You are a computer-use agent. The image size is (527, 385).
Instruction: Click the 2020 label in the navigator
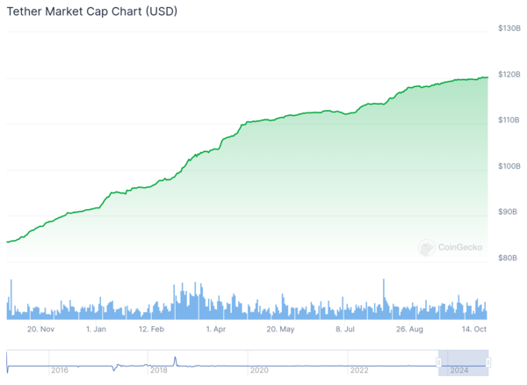[x=258, y=371]
